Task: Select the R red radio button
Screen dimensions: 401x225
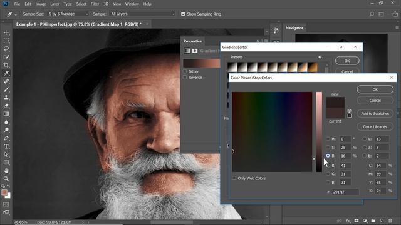Action: [x=328, y=165]
